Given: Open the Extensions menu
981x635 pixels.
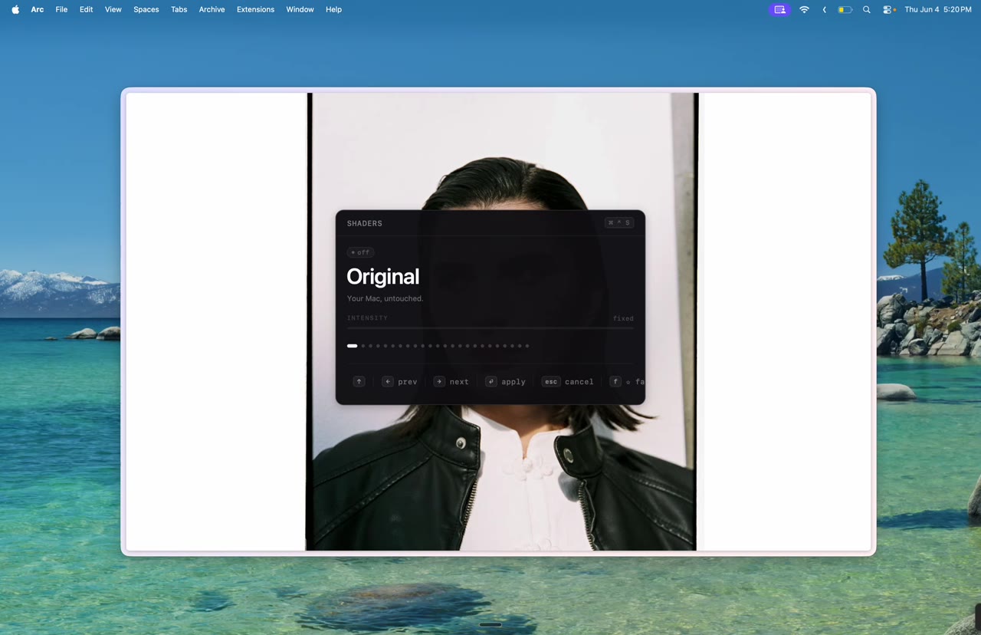Looking at the screenshot, I should (255, 9).
